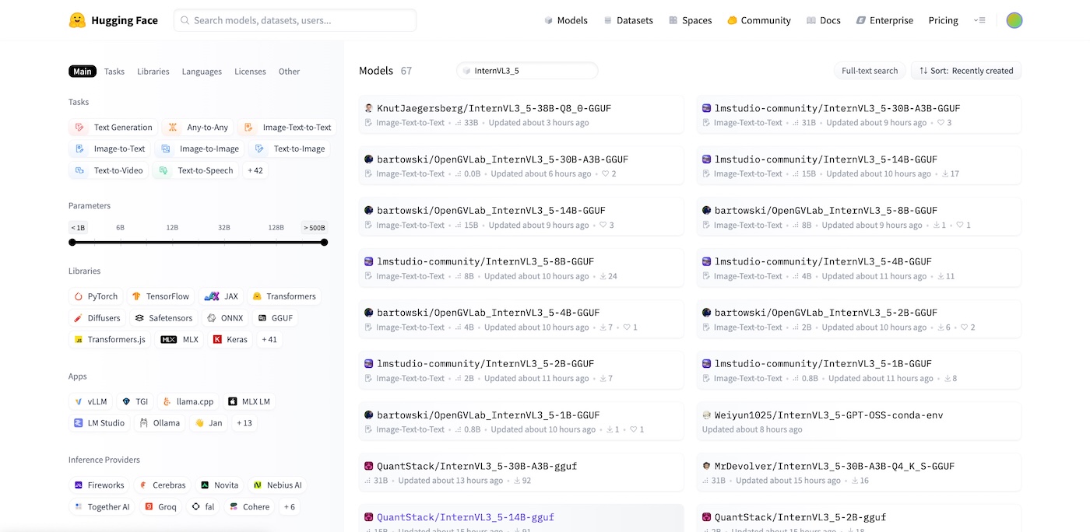Click the Full-text search button

coord(870,71)
